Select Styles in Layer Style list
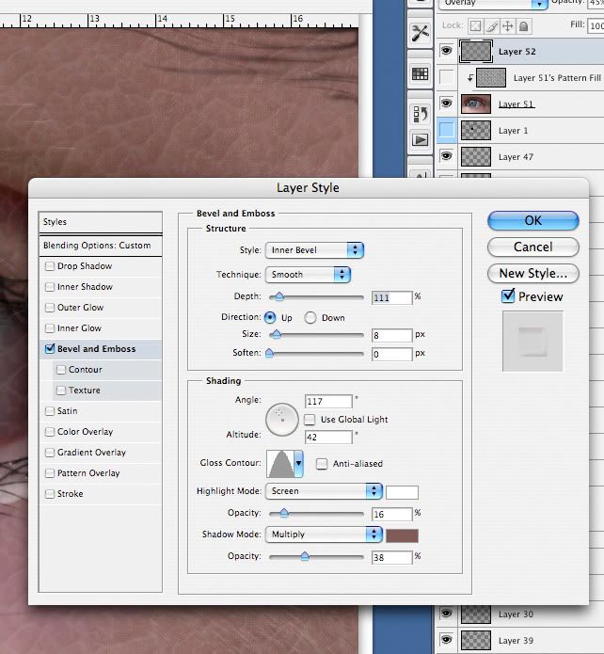Screen dimensions: 604x654 pyautogui.click(x=100, y=222)
